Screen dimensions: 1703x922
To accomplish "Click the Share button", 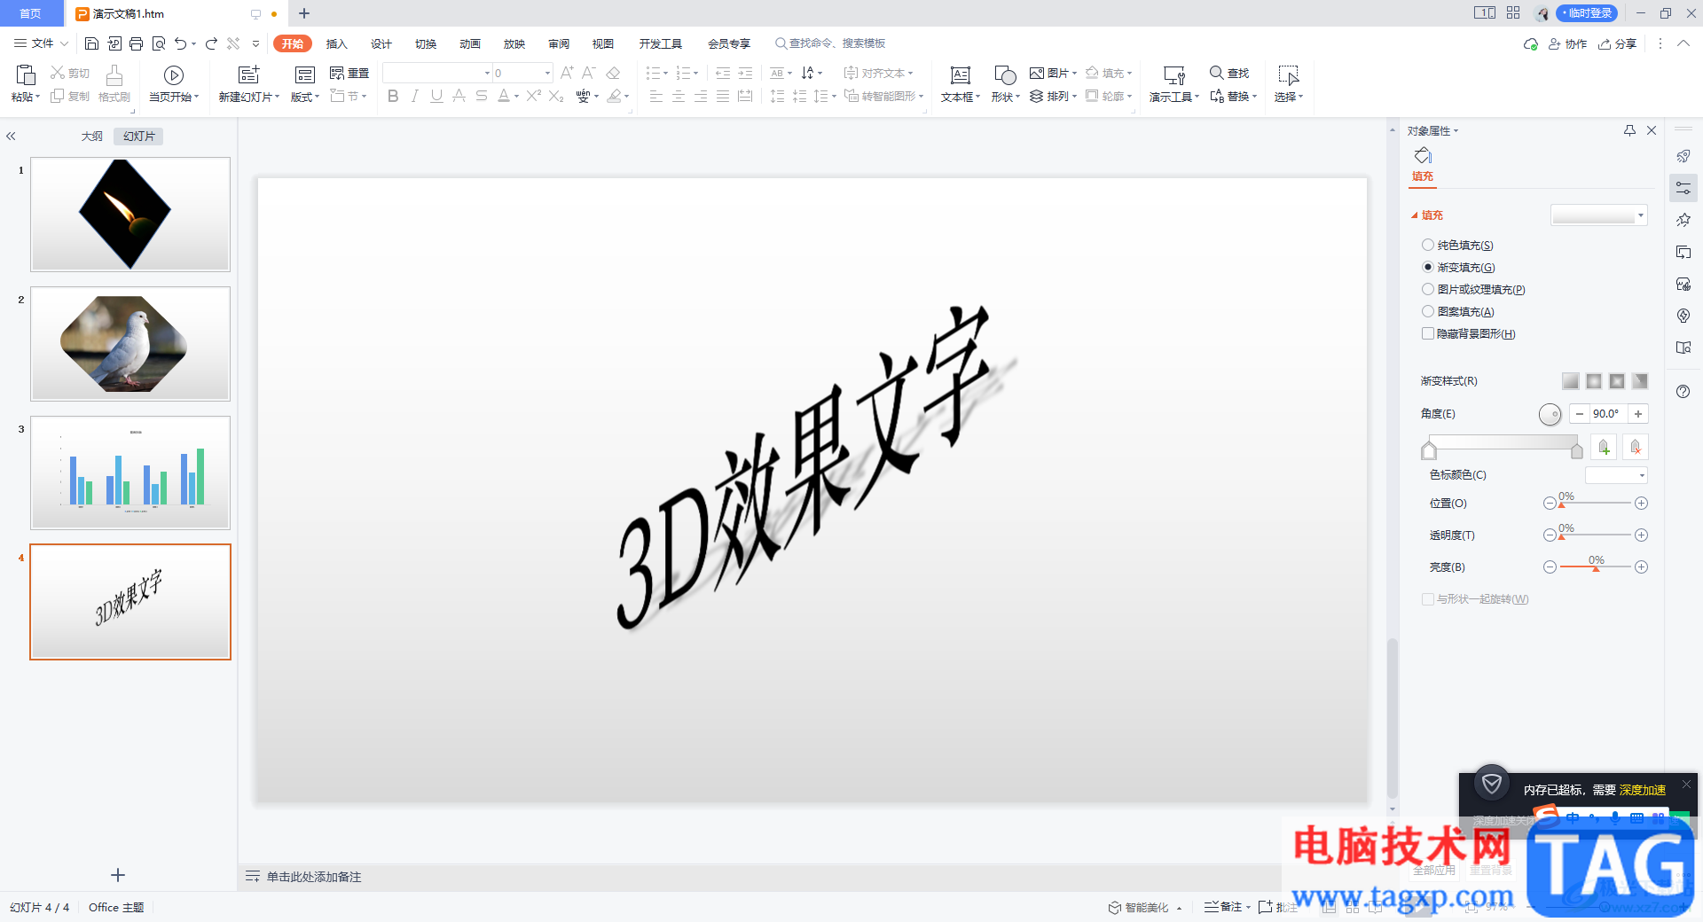I will 1617,43.
